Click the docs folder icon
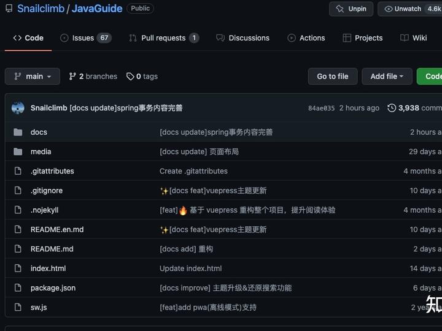Viewport: 442px width, 331px height. point(18,132)
